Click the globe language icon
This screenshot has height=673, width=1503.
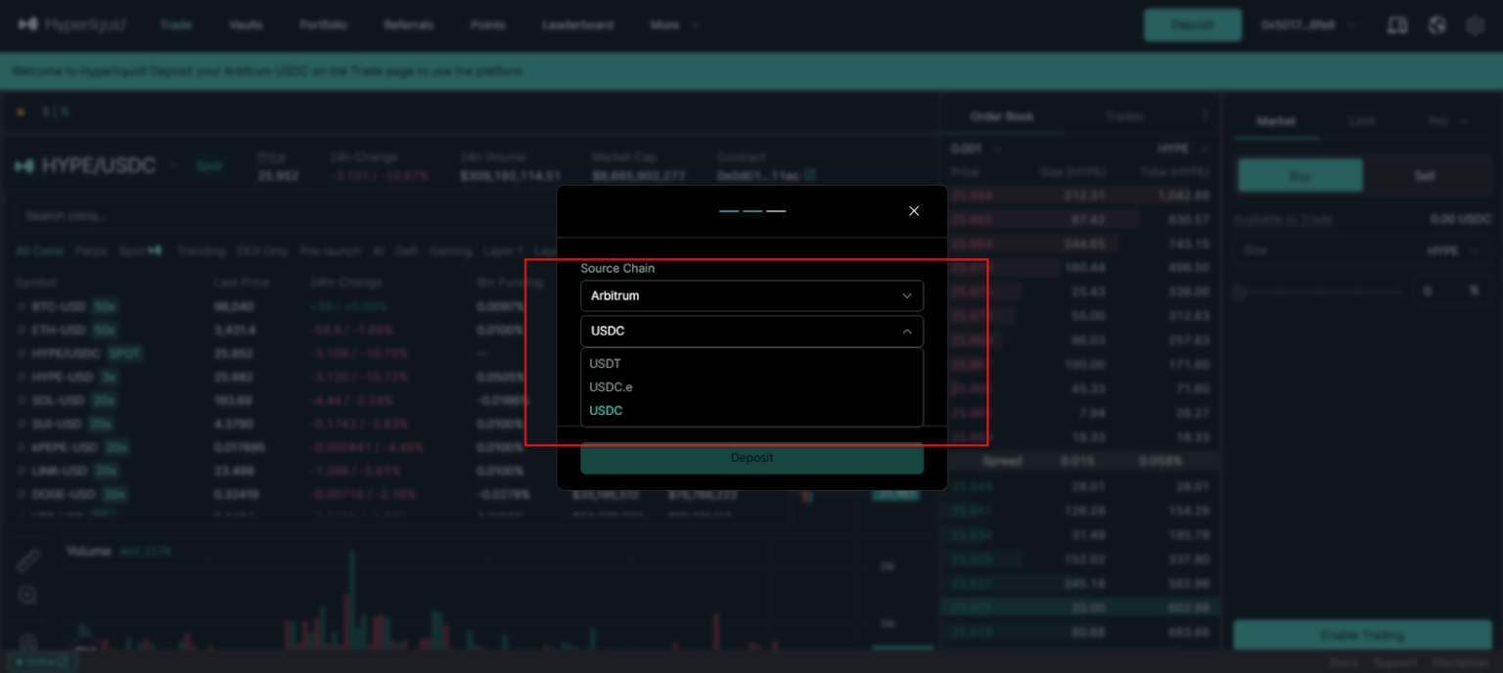click(1436, 25)
